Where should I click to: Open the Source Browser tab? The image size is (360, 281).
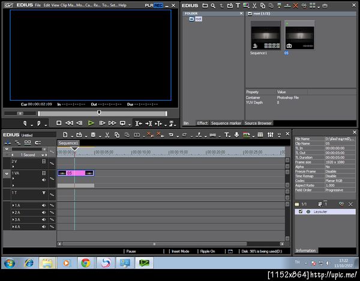coord(258,123)
